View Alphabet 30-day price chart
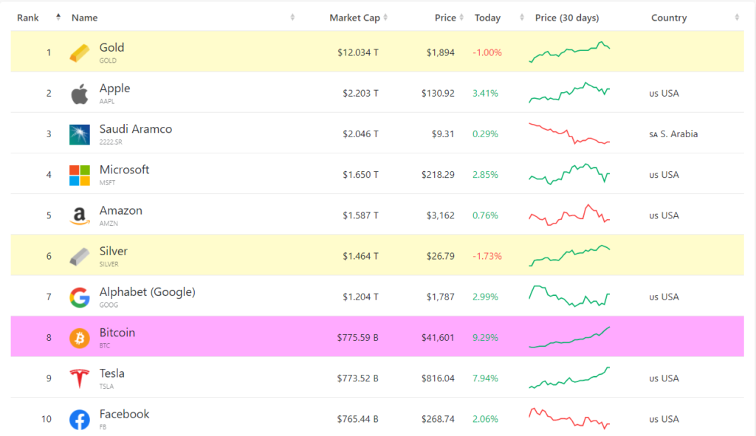 click(569, 297)
